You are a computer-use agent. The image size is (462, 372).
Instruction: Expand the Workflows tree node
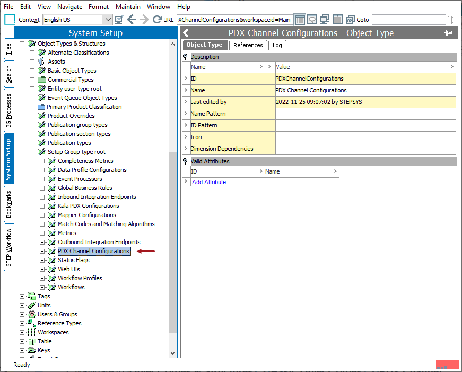click(x=42, y=287)
